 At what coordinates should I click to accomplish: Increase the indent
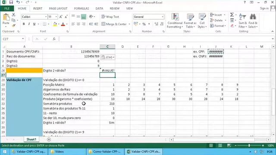[x=96, y=24]
